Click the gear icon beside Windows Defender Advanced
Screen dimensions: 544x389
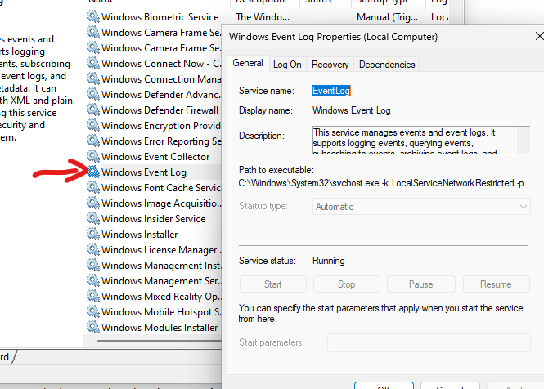[93, 94]
